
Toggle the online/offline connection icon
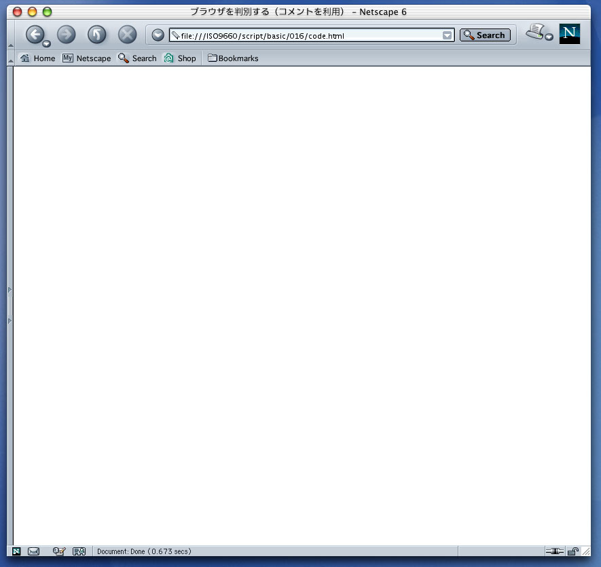click(554, 551)
